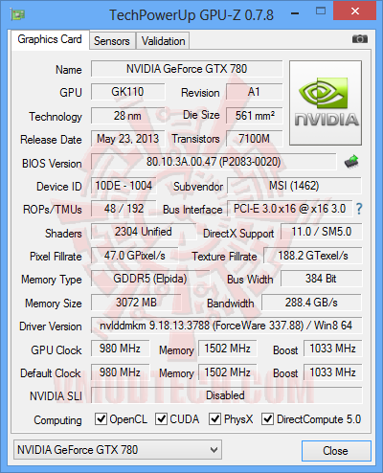This screenshot has width=383, height=473.
Task: Click the Bus Interface field PCI-E 3.0
Action: point(290,209)
